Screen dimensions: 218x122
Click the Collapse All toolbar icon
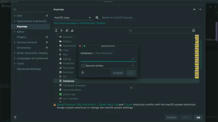pos(61,30)
